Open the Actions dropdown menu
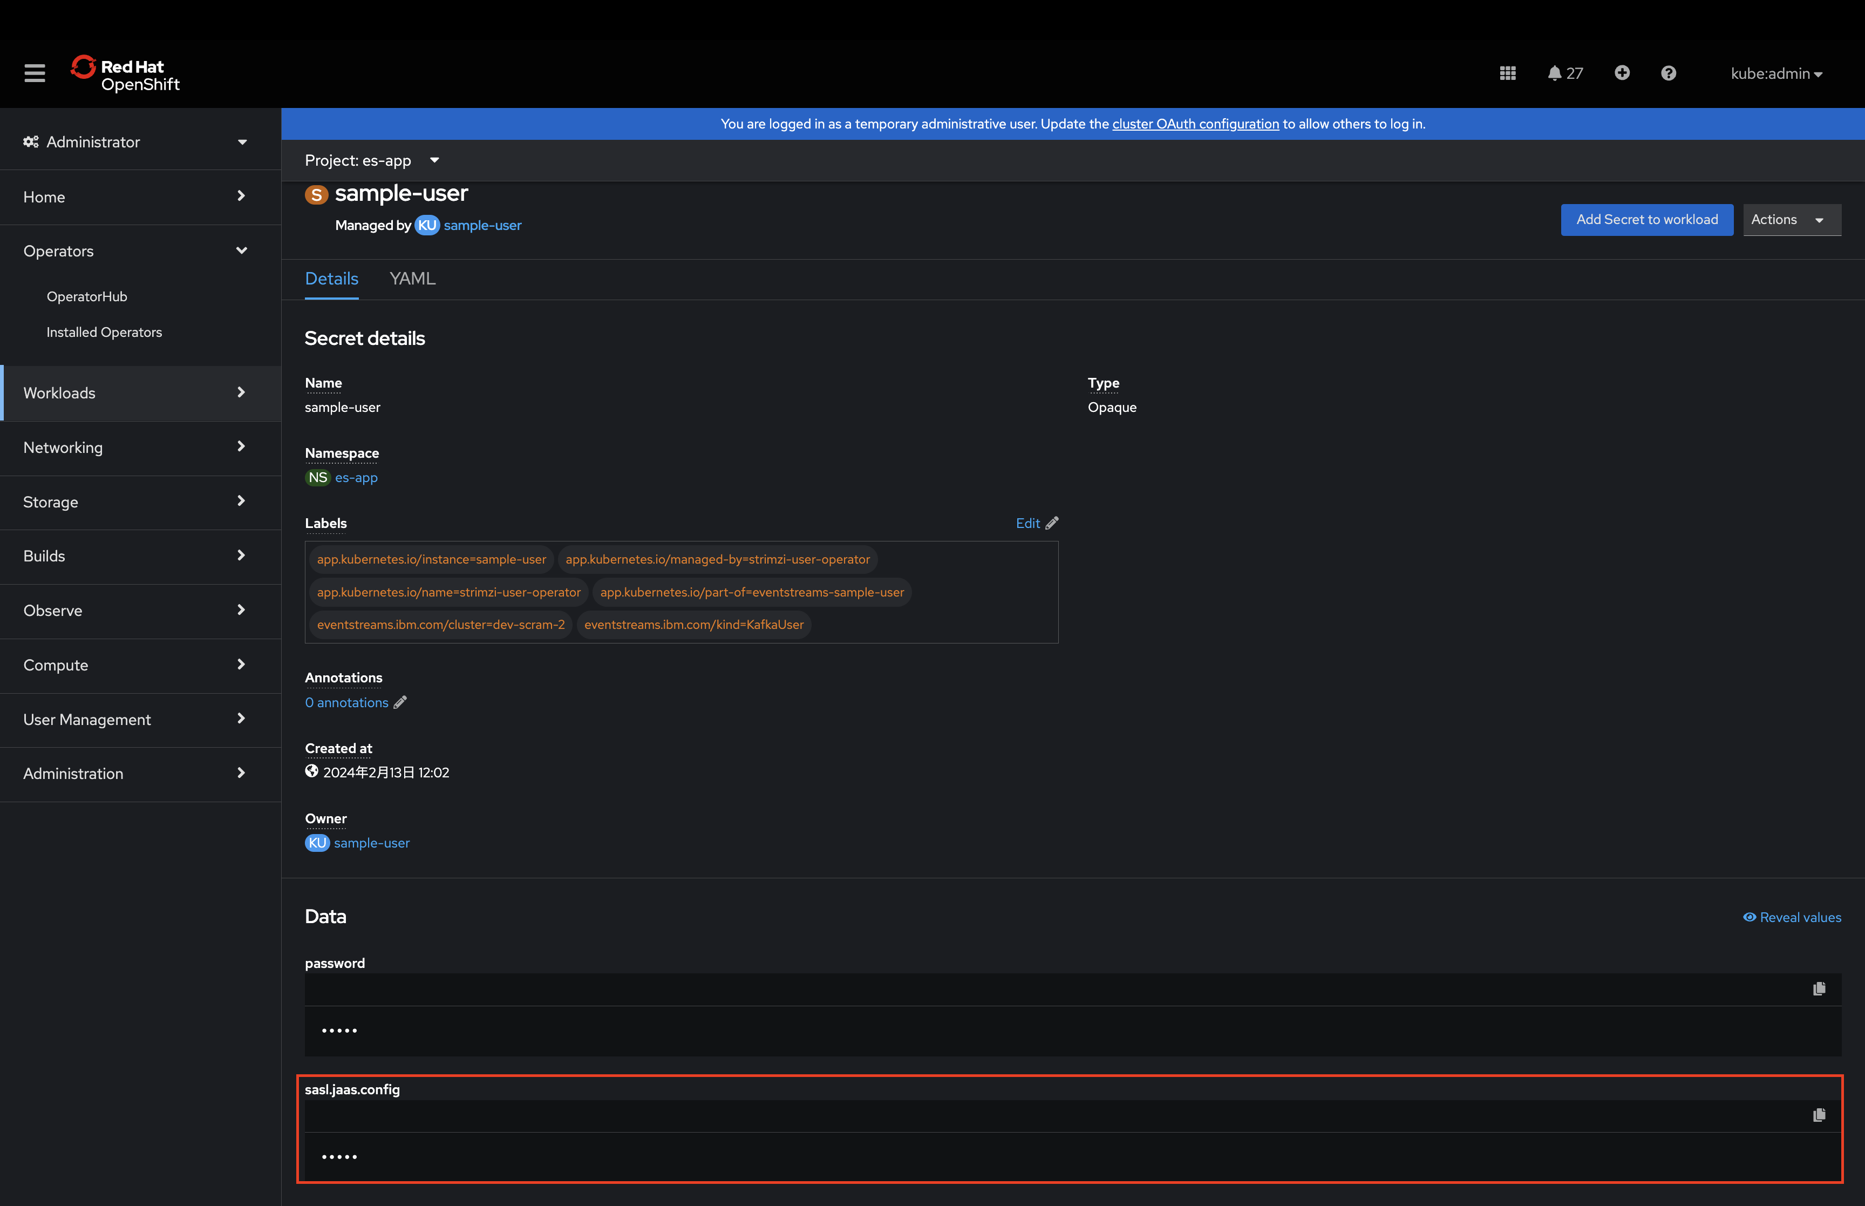Screen dimensions: 1865x1206 pos(1791,220)
